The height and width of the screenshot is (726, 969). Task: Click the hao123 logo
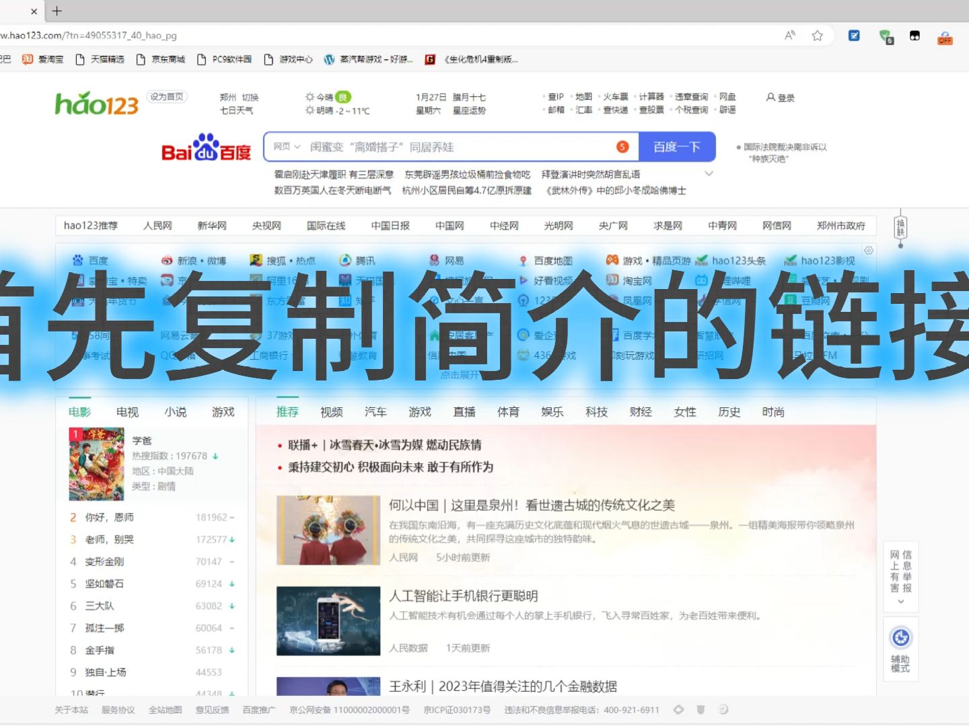pyautogui.click(x=96, y=104)
